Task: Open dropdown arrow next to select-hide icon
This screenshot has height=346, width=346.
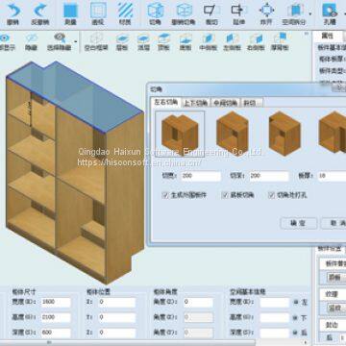Action: 75,41
